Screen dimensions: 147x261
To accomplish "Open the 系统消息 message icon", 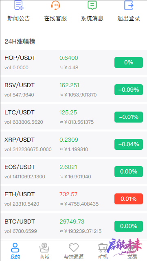I will (x=92, y=5).
